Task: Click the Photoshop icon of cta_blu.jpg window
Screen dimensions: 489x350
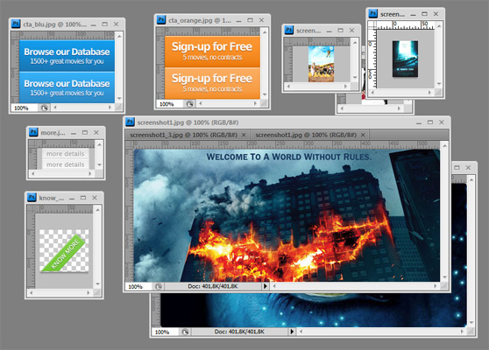Action: pyautogui.click(x=16, y=24)
